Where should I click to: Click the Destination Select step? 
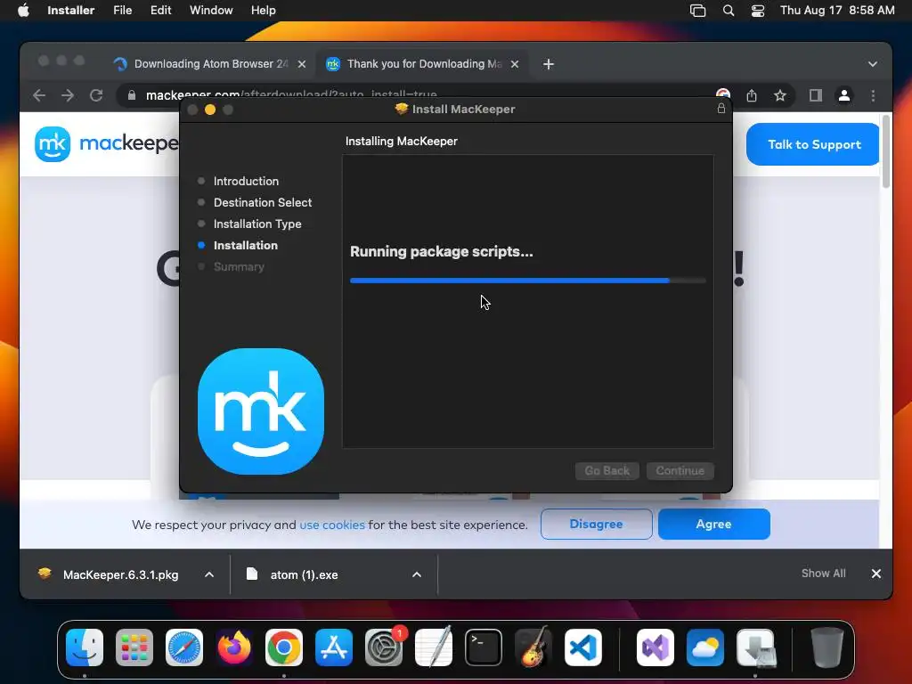click(x=263, y=202)
